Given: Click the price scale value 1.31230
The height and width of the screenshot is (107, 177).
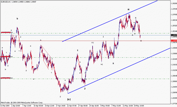Looking at the screenshot, I should tap(174, 70).
